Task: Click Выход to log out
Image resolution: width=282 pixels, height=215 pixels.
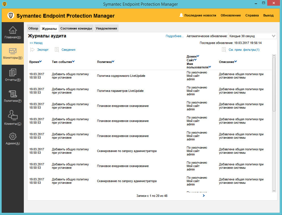Action: tap(268, 16)
